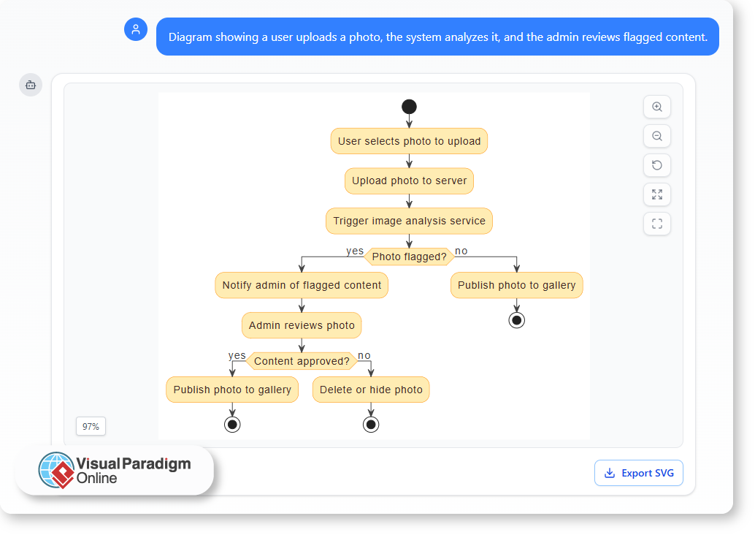This screenshot has height=535, width=755.
Task: Select the 'Content approved?' decision node
Action: coord(302,361)
